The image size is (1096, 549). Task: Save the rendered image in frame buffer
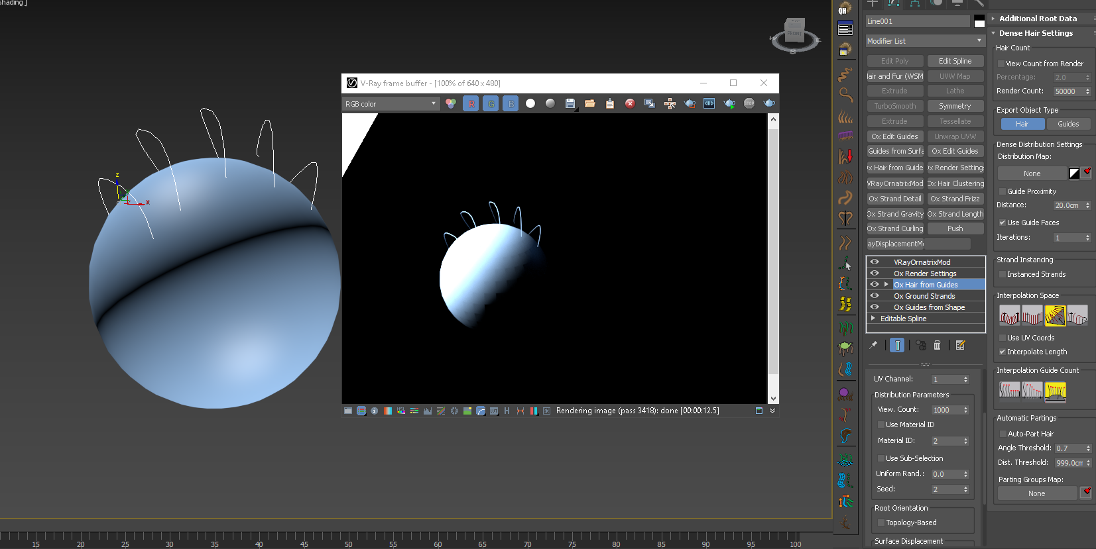coord(570,103)
